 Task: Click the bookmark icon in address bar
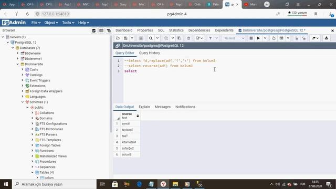(x=316, y=14)
